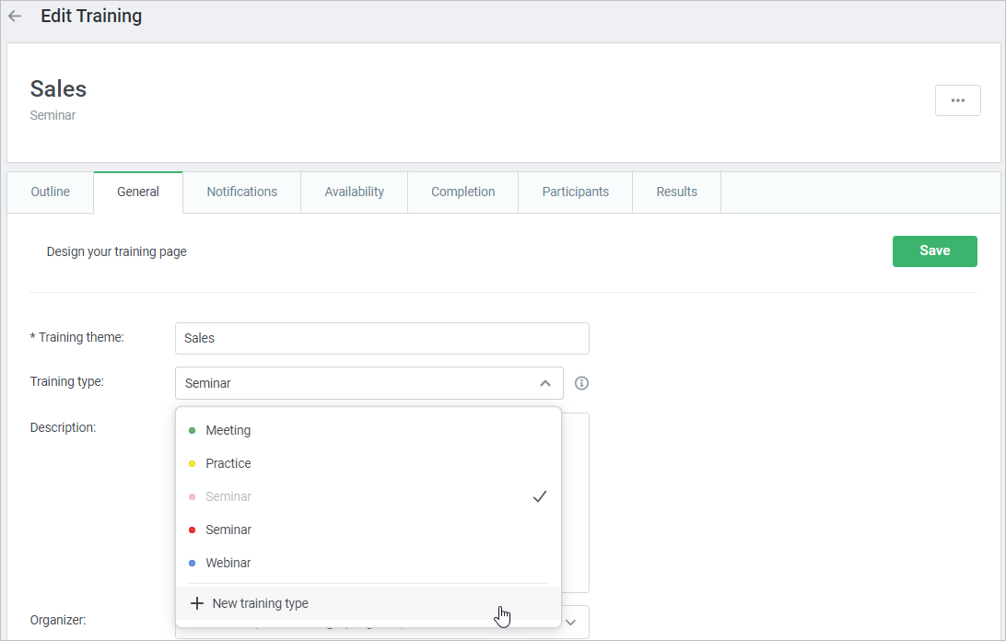The image size is (1006, 641).
Task: Open the Notifications tab
Action: [x=241, y=192]
